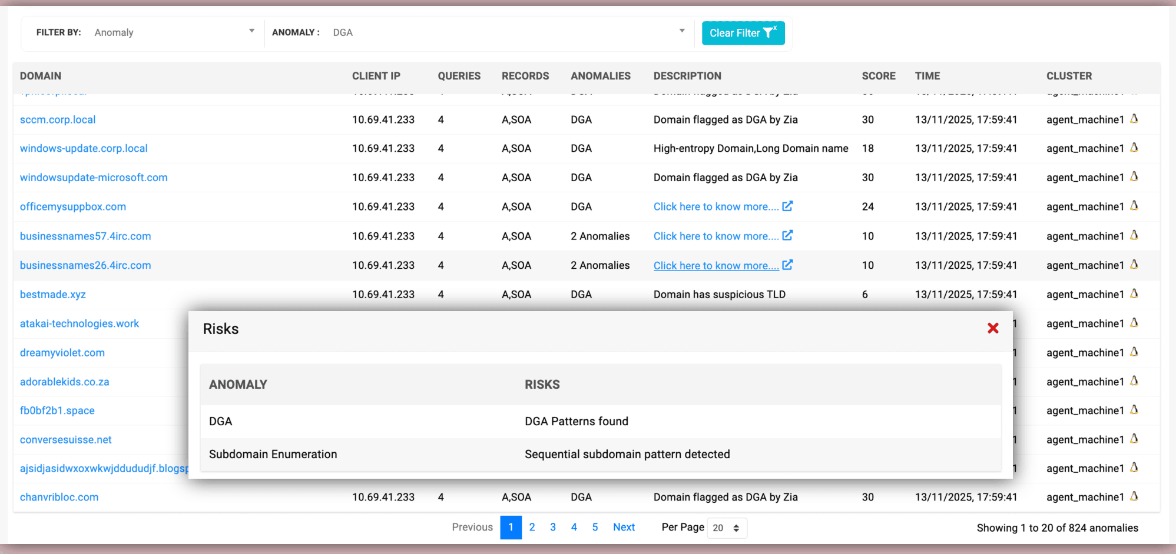Click Linux icon beside sccm.corp.local cluster
Viewport: 1176px width, 554px height.
click(x=1134, y=119)
